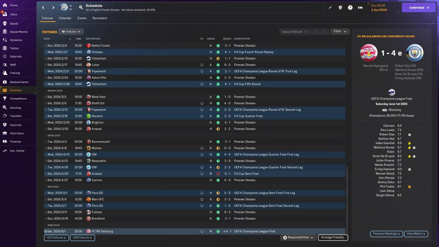The image size is (439, 247).
Task: Click the View Match button
Action: coord(416,234)
